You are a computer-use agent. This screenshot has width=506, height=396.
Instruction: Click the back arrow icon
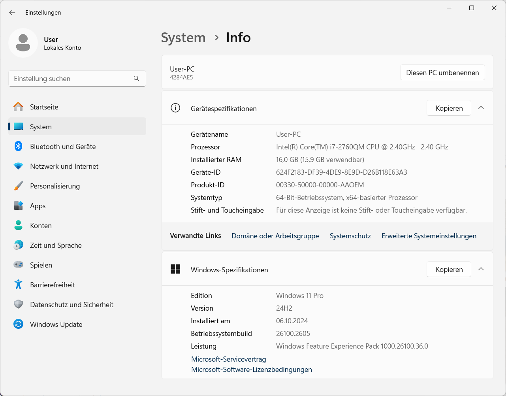12,13
